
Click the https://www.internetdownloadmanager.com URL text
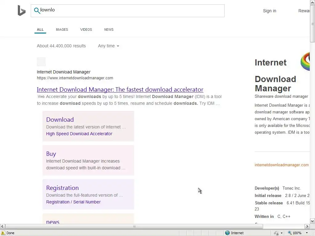(75, 78)
